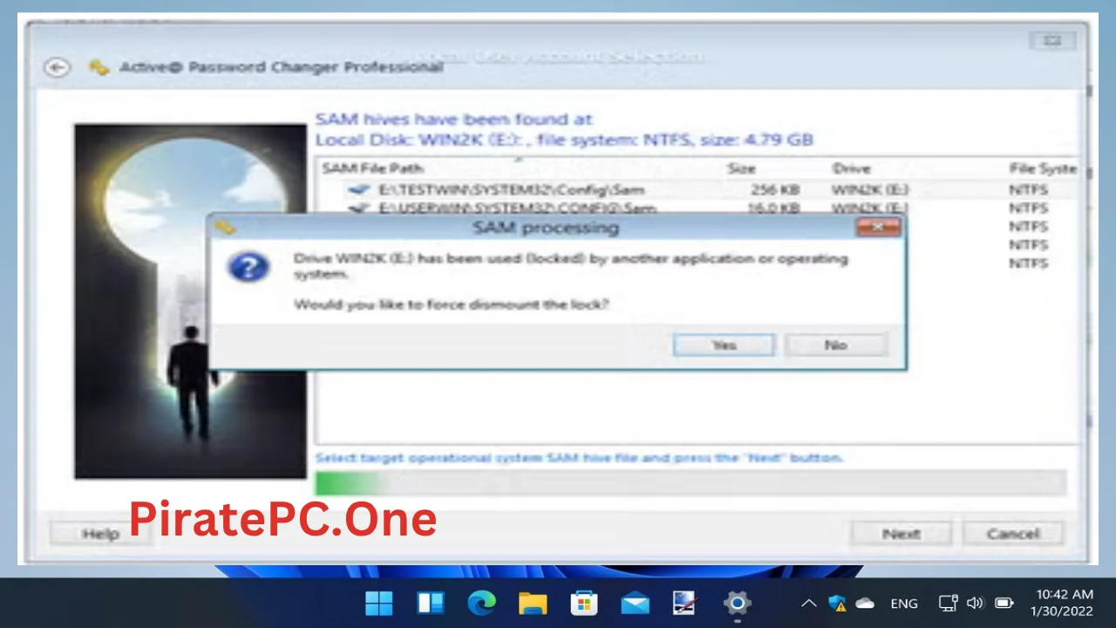The image size is (1116, 628).
Task: Click the 16.0 KB size cell
Action: [773, 208]
